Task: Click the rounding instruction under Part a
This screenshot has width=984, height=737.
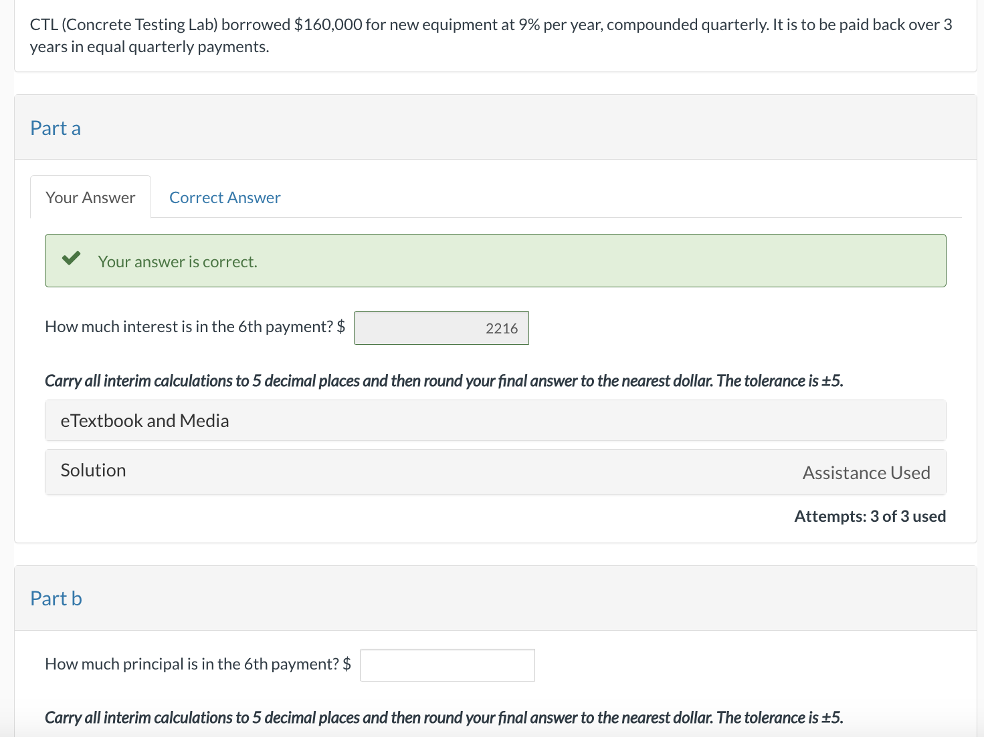Action: 444,381
